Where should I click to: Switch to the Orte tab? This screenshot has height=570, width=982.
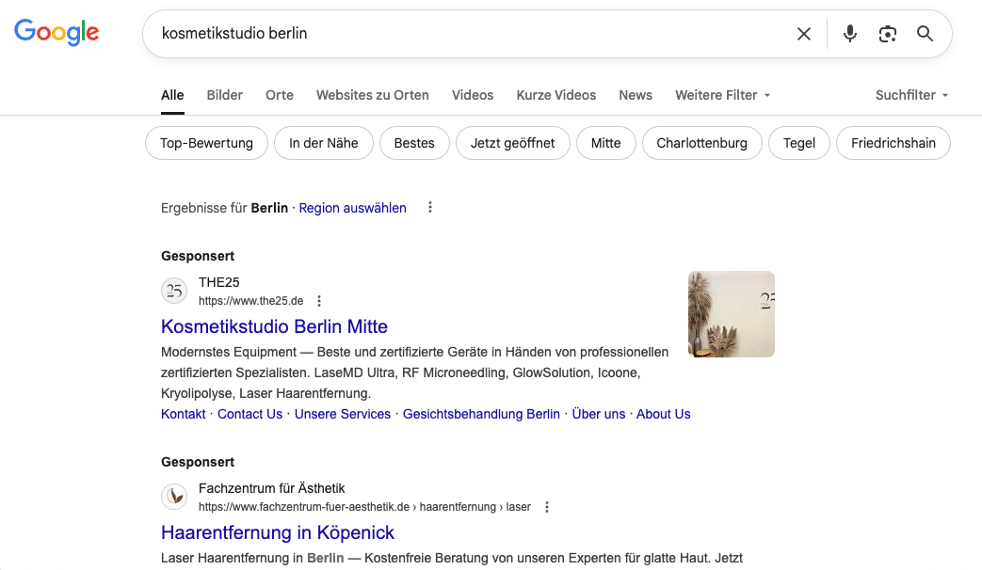[280, 95]
